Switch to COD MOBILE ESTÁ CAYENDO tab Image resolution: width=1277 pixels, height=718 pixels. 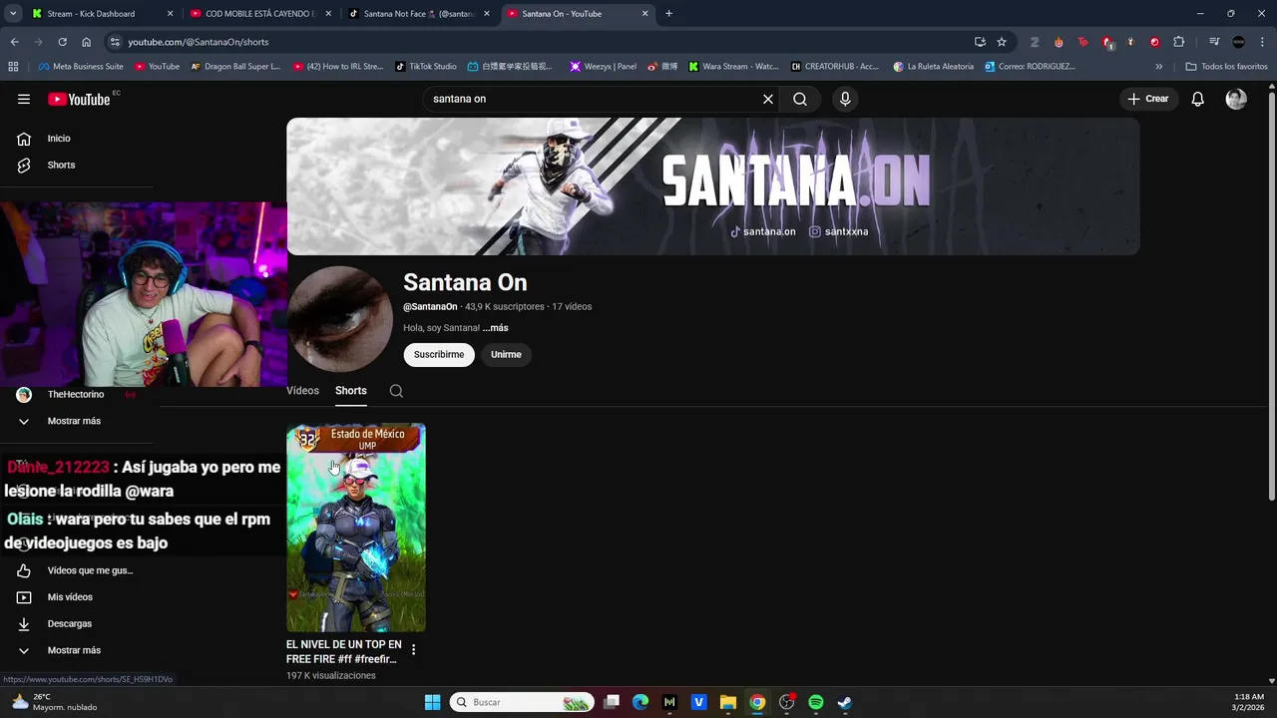(259, 14)
